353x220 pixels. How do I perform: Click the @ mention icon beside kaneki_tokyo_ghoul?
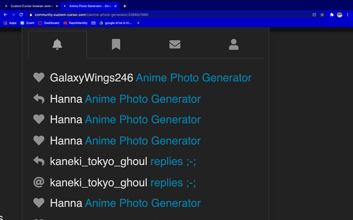point(39,182)
